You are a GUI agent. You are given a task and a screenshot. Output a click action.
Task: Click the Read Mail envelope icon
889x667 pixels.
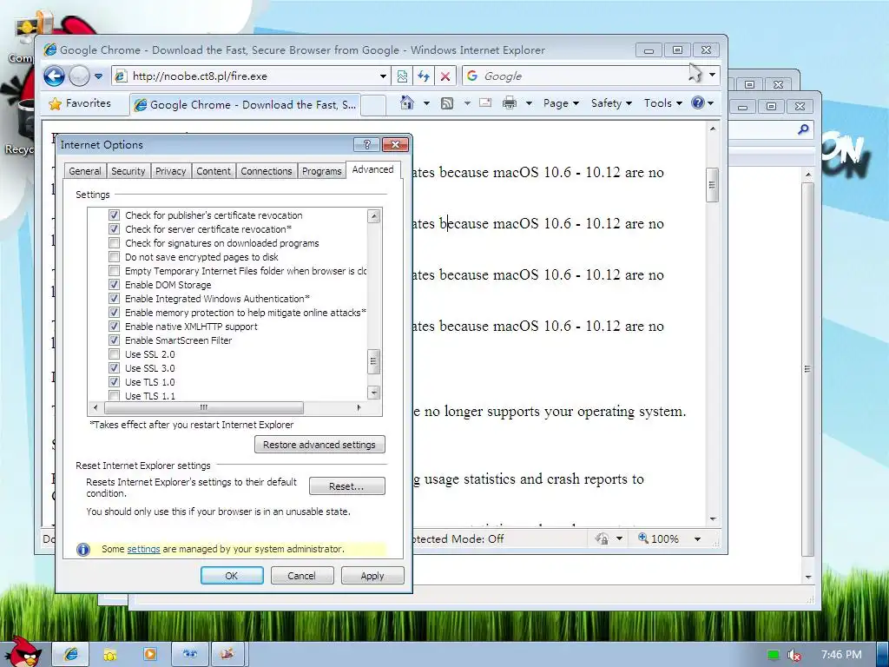[485, 102]
